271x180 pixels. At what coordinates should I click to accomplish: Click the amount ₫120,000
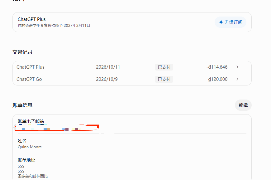tap(218, 79)
